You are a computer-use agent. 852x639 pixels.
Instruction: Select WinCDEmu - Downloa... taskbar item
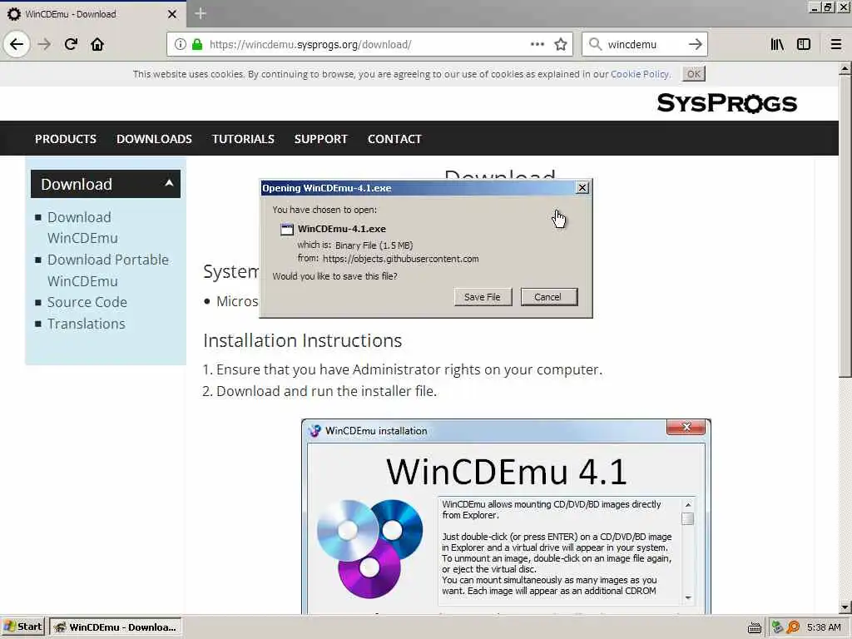click(115, 627)
